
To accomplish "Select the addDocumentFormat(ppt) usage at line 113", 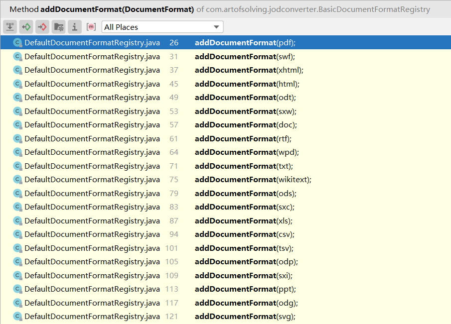I will point(245,289).
